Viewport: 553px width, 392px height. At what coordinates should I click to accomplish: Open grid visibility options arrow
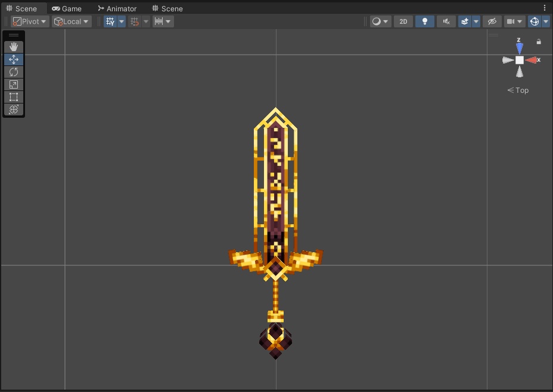click(x=122, y=21)
